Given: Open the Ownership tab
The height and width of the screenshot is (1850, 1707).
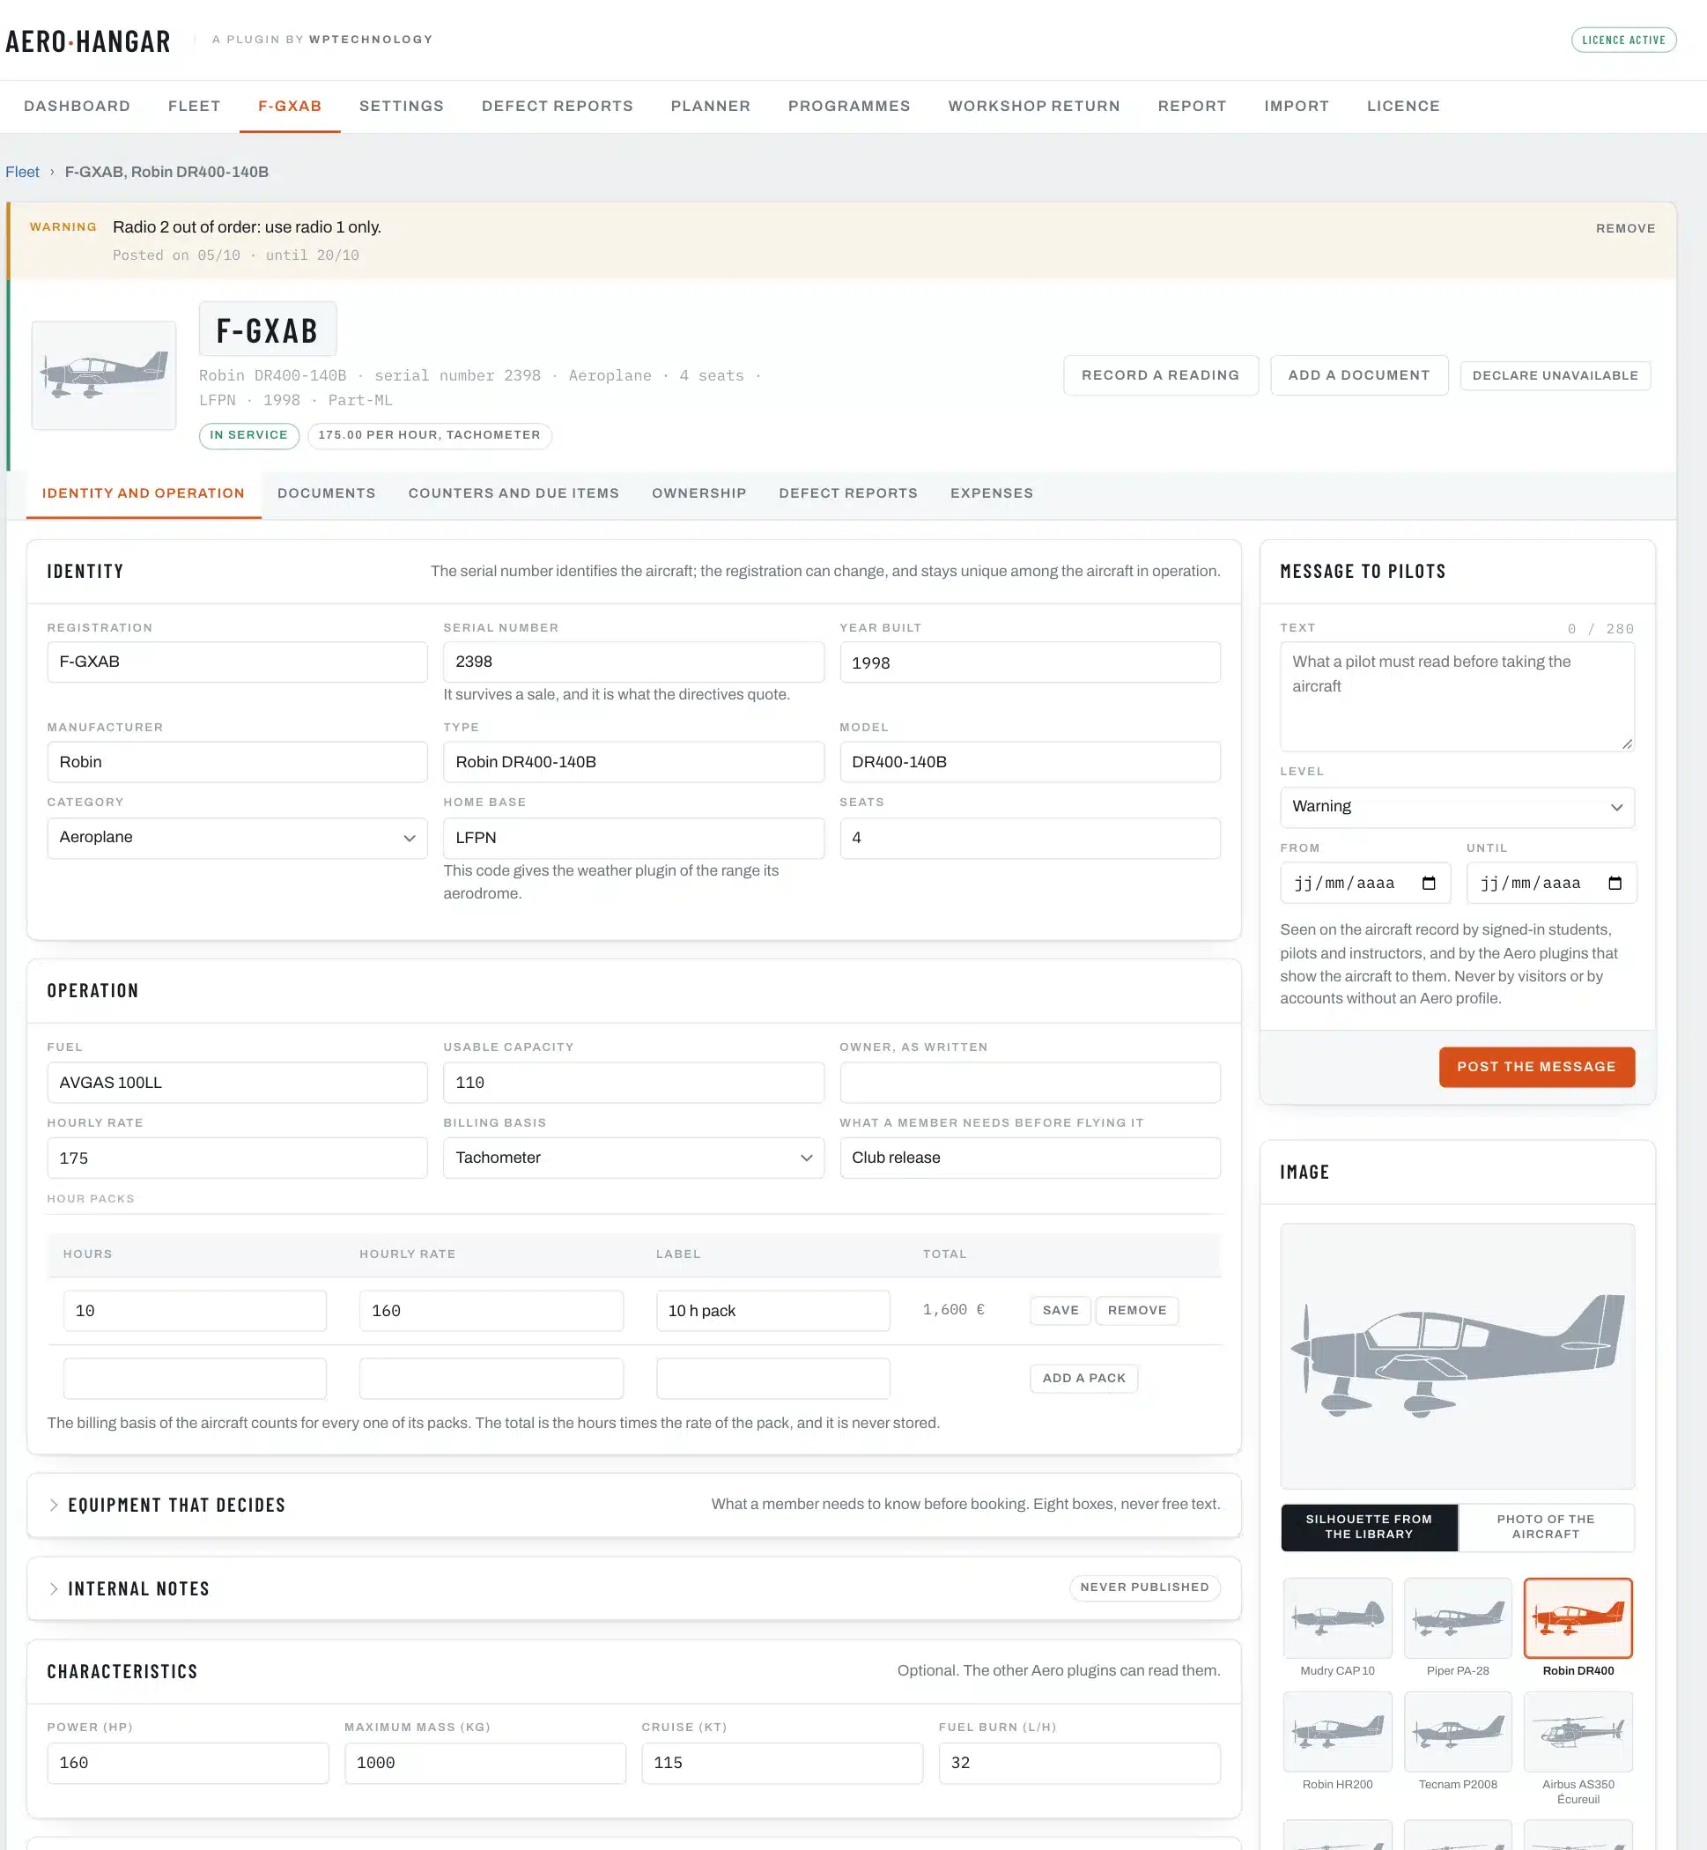Looking at the screenshot, I should pyautogui.click(x=698, y=493).
